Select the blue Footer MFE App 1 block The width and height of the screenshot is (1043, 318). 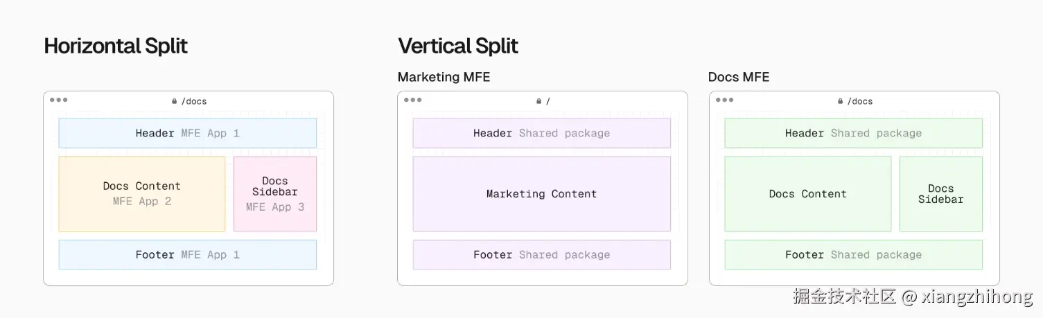(187, 255)
